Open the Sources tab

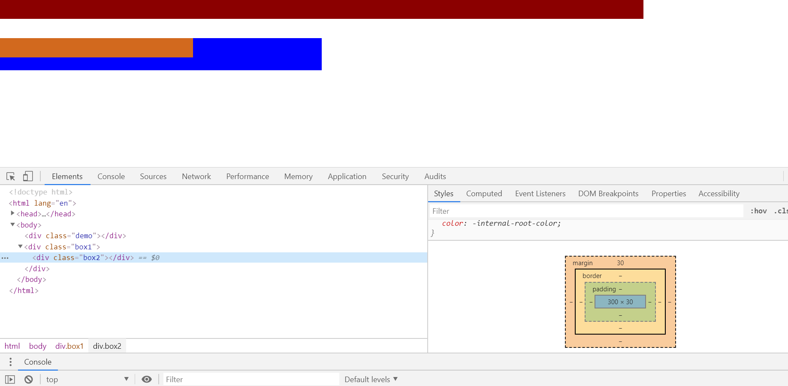153,177
